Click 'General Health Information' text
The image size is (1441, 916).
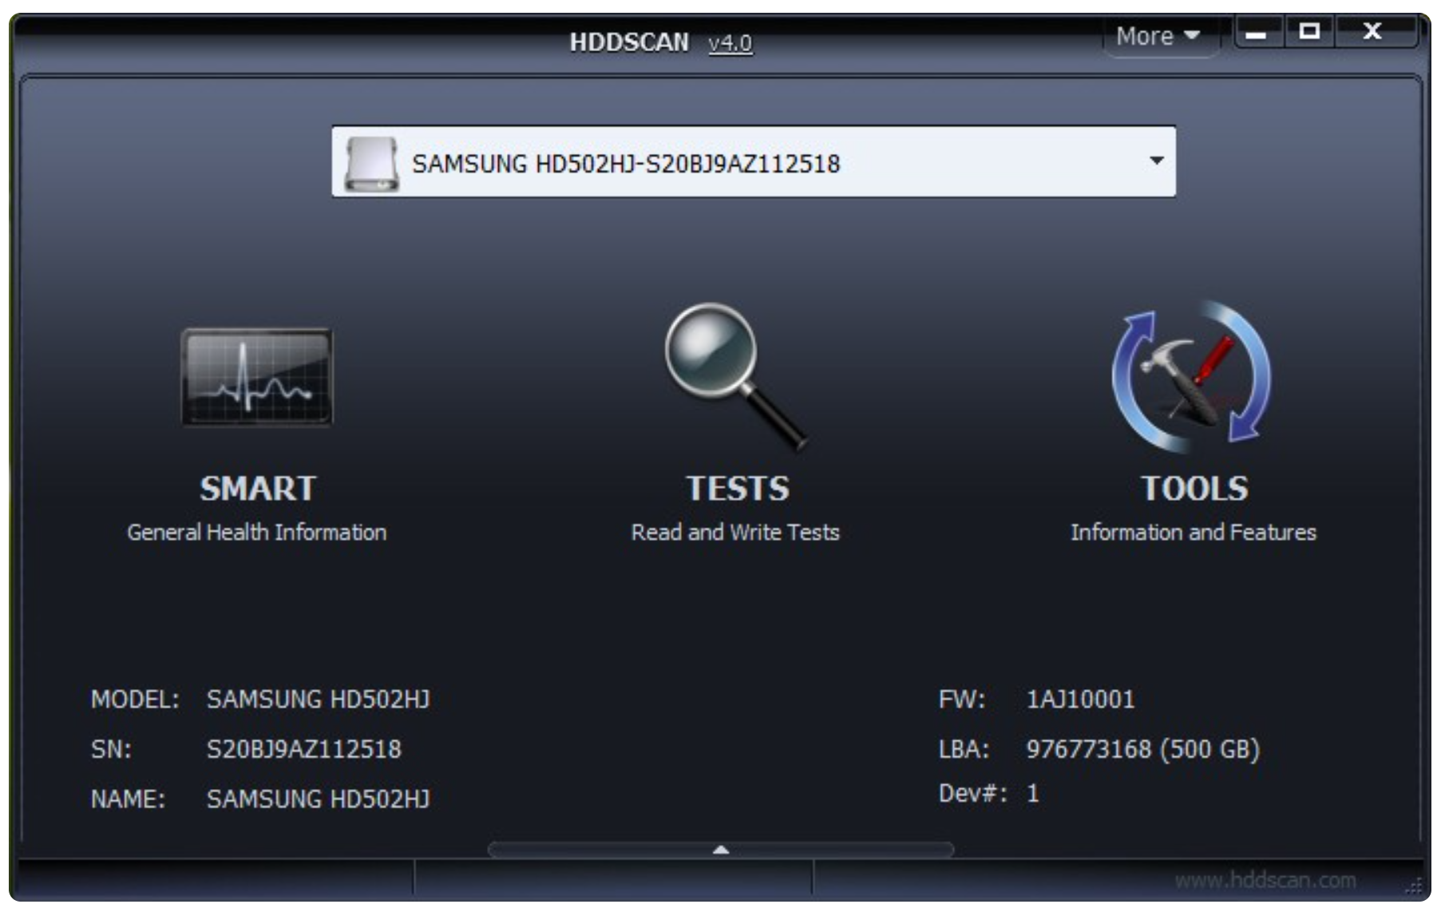point(257,532)
